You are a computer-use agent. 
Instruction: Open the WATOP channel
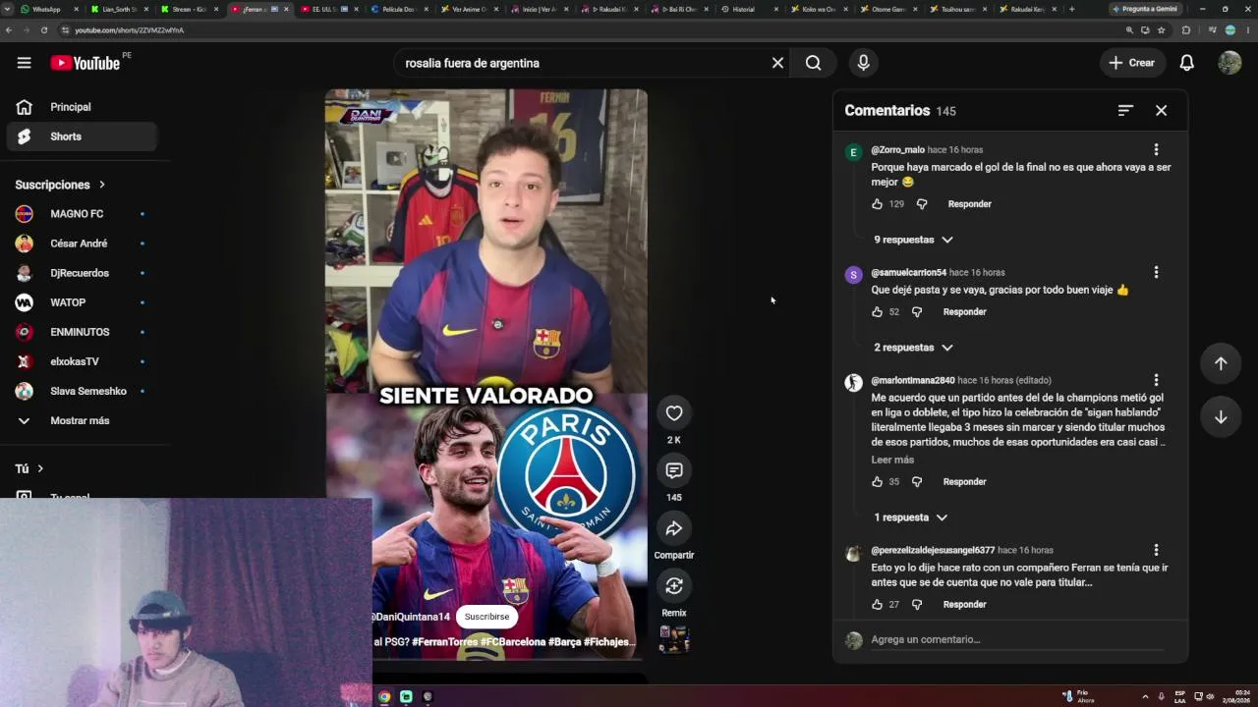pos(83,302)
